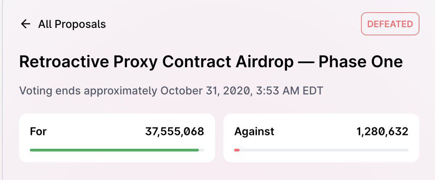Click the word Phase One in title
435x180 pixels.
(x=361, y=62)
